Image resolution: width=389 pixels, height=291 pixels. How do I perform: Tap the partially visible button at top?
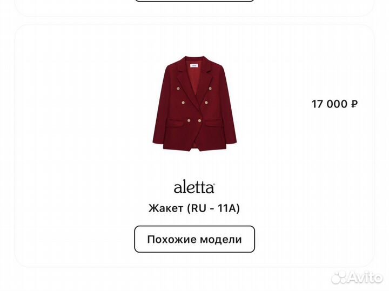click(x=194, y=1)
